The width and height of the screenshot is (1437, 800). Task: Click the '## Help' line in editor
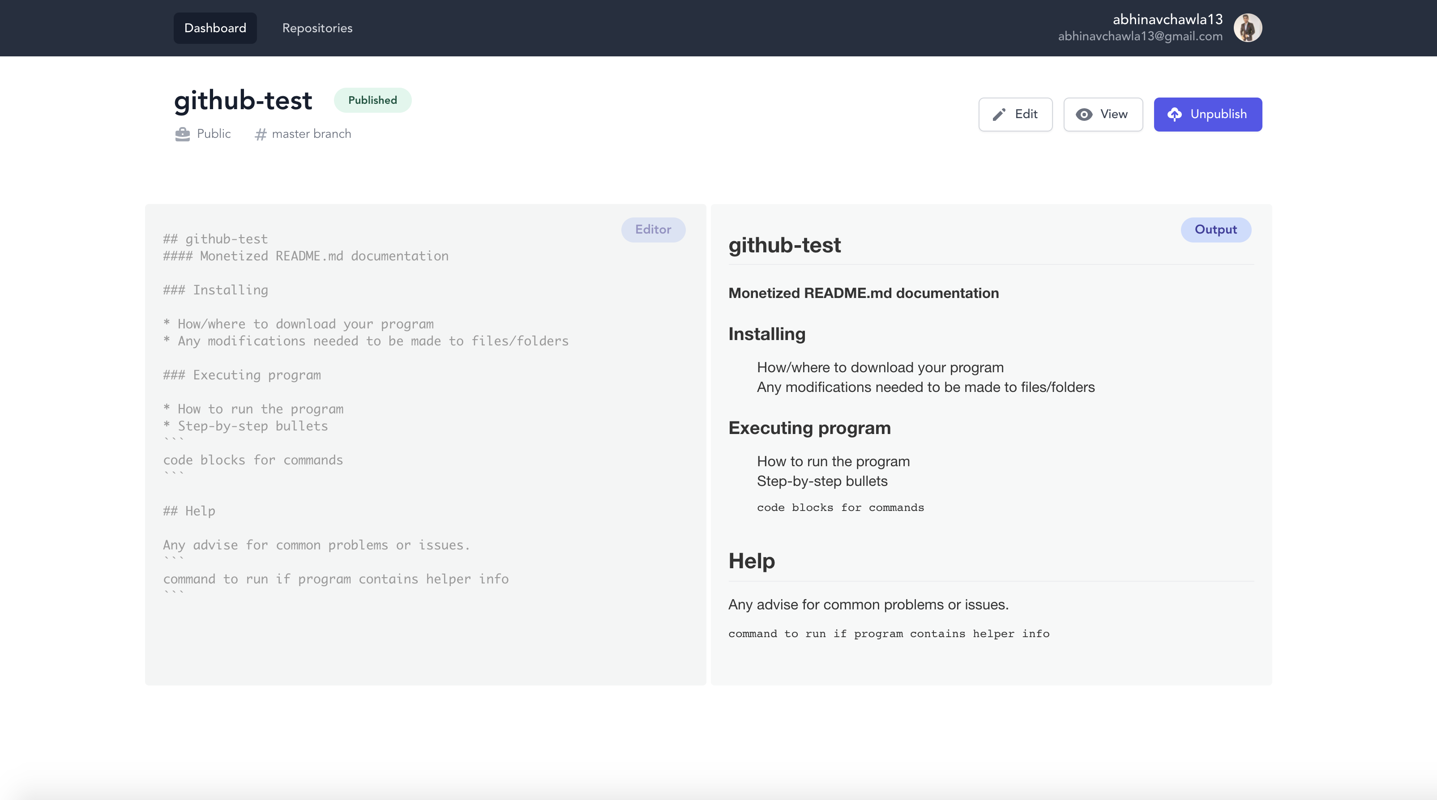[x=189, y=511]
